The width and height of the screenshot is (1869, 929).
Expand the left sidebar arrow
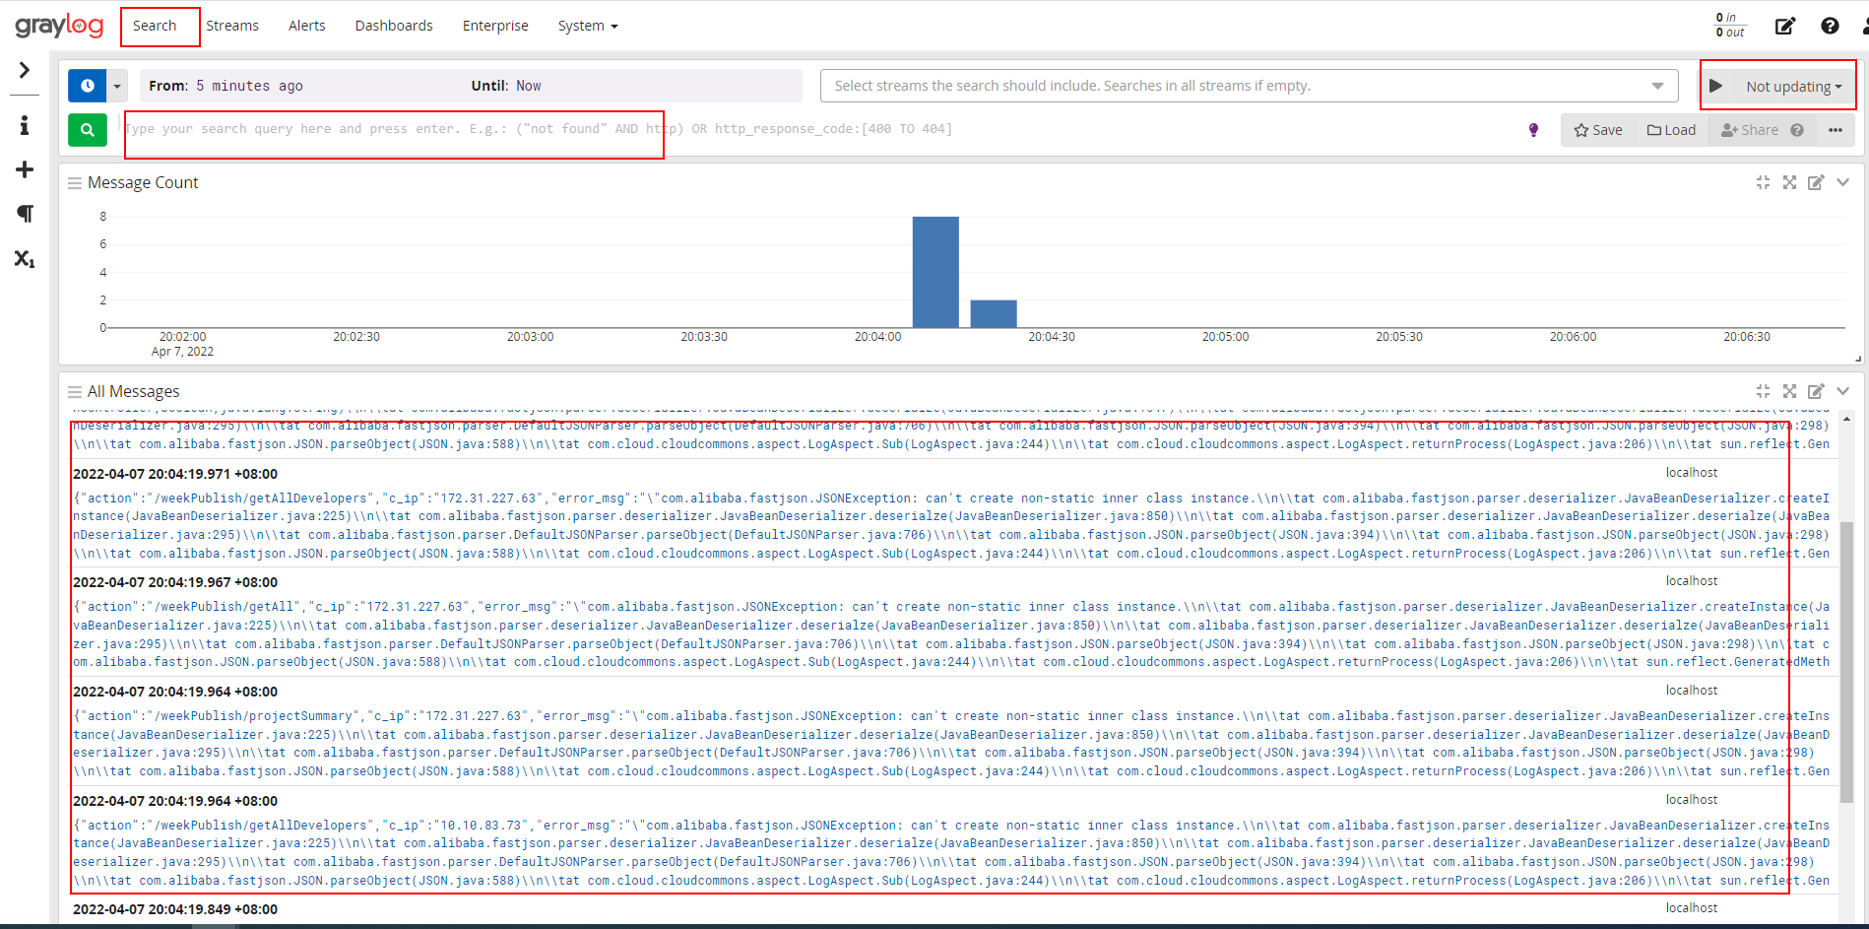click(25, 70)
